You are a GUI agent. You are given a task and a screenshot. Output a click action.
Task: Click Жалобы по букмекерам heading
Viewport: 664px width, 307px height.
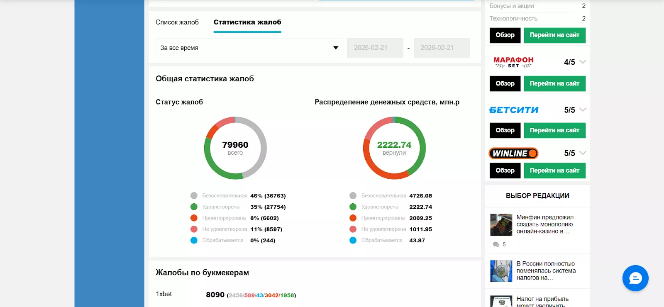click(x=202, y=273)
